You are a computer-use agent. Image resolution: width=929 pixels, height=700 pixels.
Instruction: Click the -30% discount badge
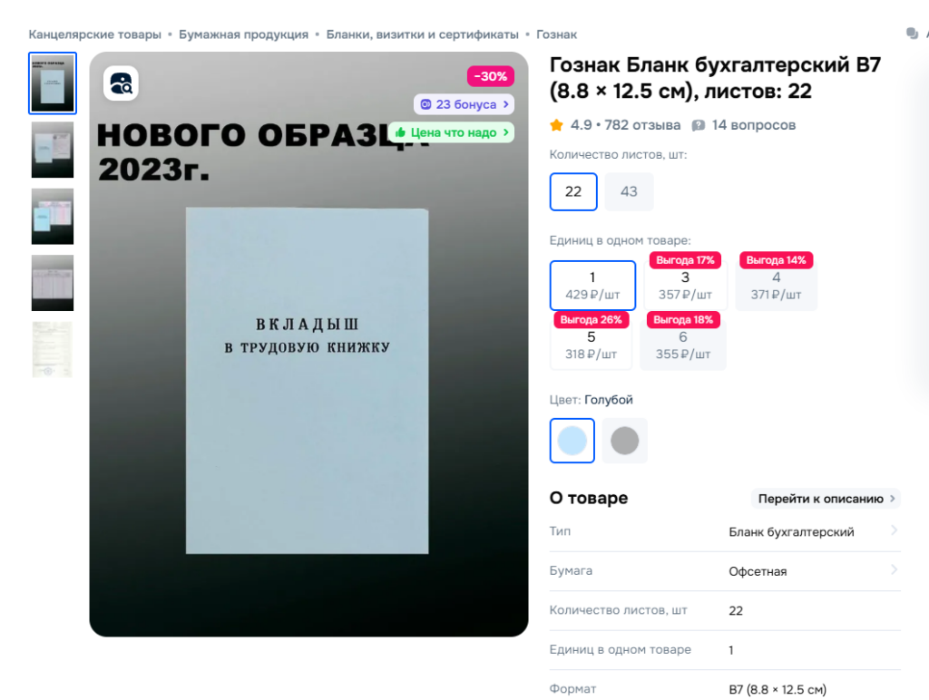coord(491,76)
